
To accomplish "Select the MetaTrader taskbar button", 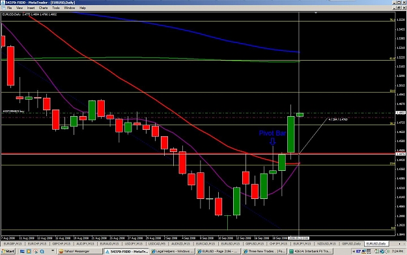I will [126, 251].
